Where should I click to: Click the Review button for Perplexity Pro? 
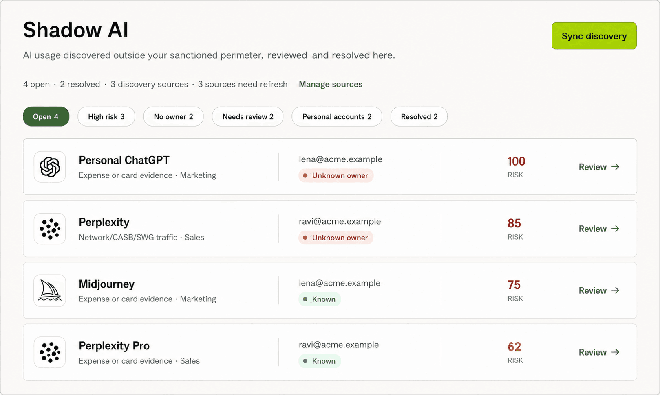[599, 352]
